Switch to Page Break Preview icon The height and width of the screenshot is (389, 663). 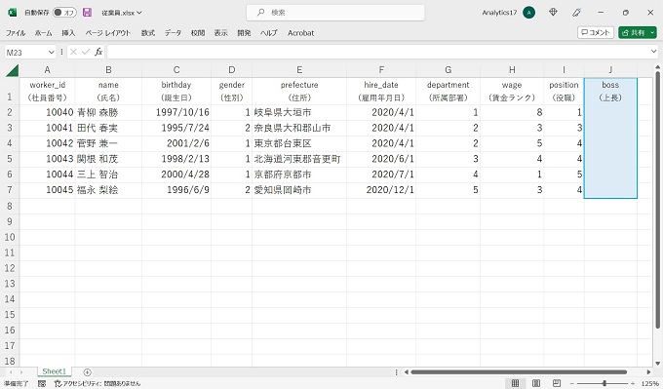(557, 383)
